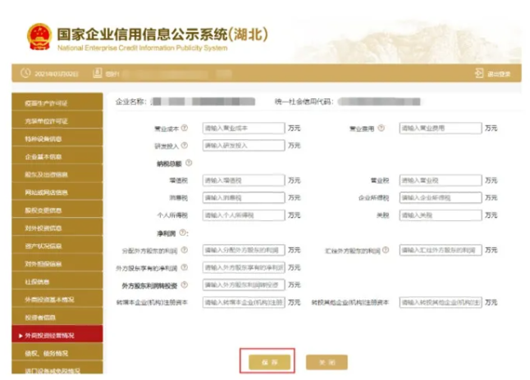Click the help icon beside 研发投入
Image resolution: width=530 pixels, height=380 pixels.
[x=185, y=146]
